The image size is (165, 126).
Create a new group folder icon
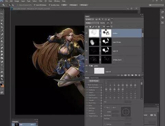(x=132, y=75)
